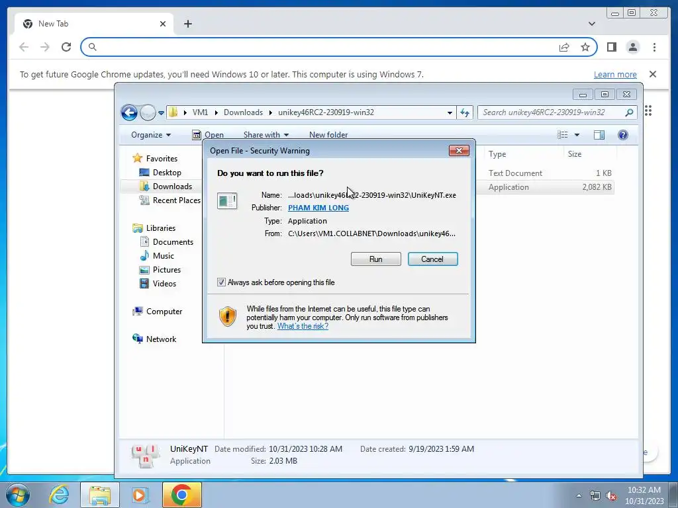Viewport: 678px width, 508px height.
Task: Open the Music library
Action: (x=157, y=256)
